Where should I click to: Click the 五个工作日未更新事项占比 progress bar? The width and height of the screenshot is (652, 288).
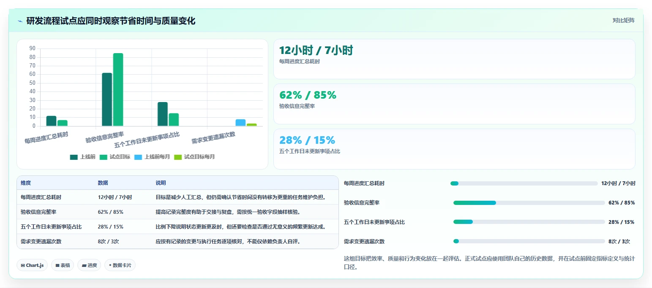tap(529, 222)
